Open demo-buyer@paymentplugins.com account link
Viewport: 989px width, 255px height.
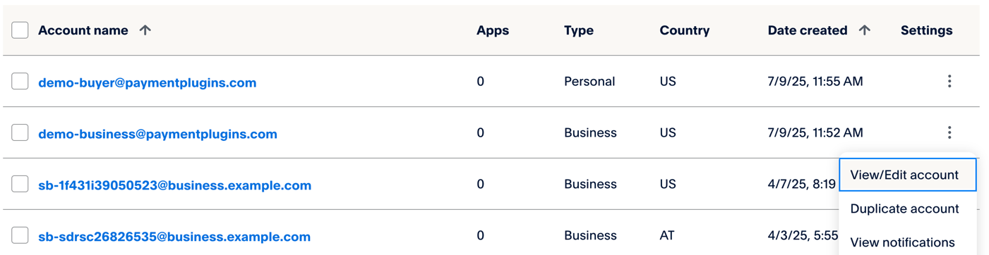pos(147,82)
